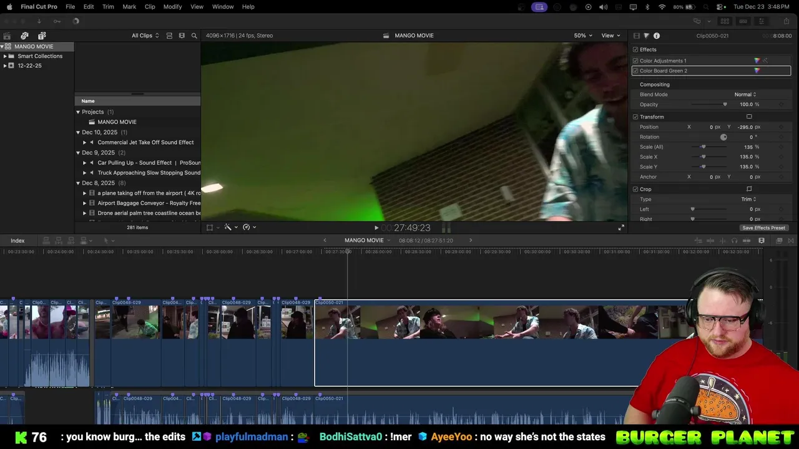The image size is (799, 449).
Task: Show Transform onscreen controls icon
Action: pyautogui.click(x=749, y=117)
